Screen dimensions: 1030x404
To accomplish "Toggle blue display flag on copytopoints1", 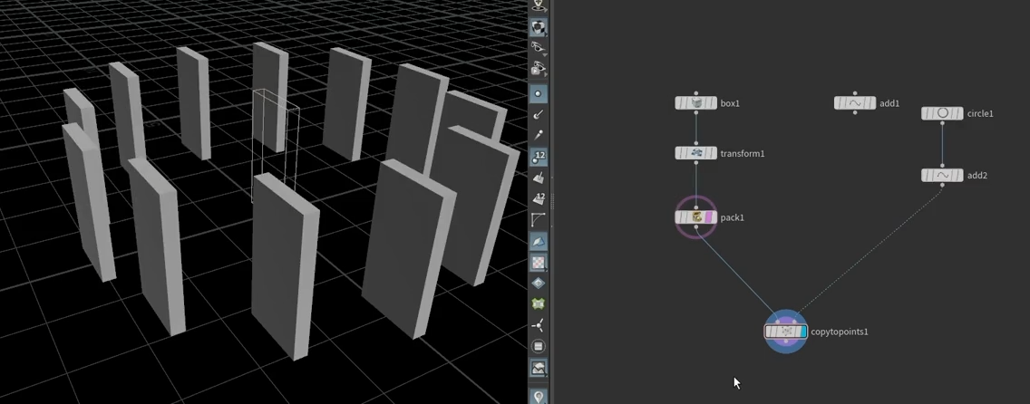I will [x=803, y=332].
